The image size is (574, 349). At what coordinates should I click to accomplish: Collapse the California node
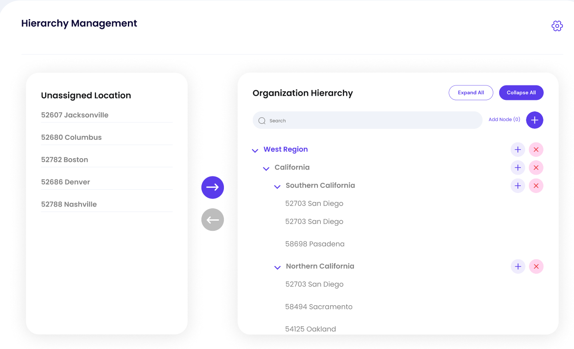(266, 169)
